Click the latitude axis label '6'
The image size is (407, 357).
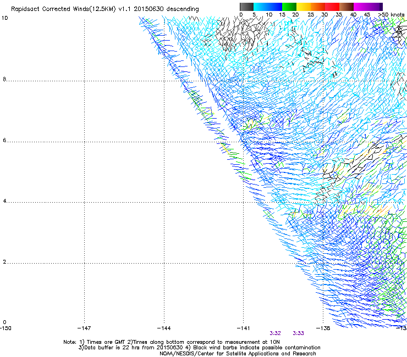pyautogui.click(x=4, y=140)
